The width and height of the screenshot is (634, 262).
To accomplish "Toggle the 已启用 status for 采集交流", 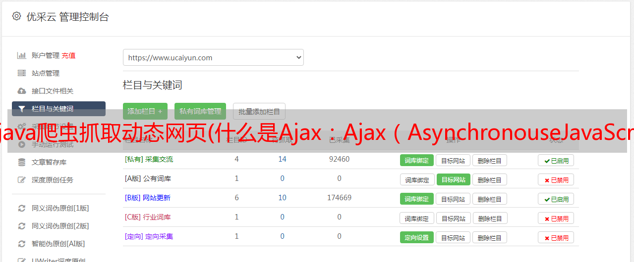I will (x=556, y=160).
